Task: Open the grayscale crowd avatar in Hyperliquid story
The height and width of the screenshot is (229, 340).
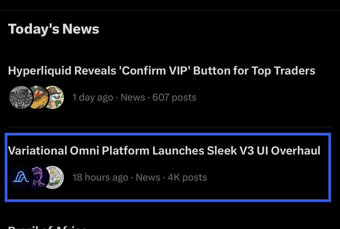Action: 21,97
